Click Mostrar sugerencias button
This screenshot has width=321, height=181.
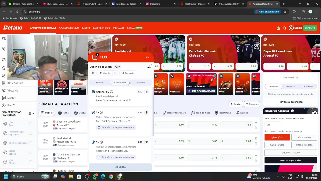point(291,160)
